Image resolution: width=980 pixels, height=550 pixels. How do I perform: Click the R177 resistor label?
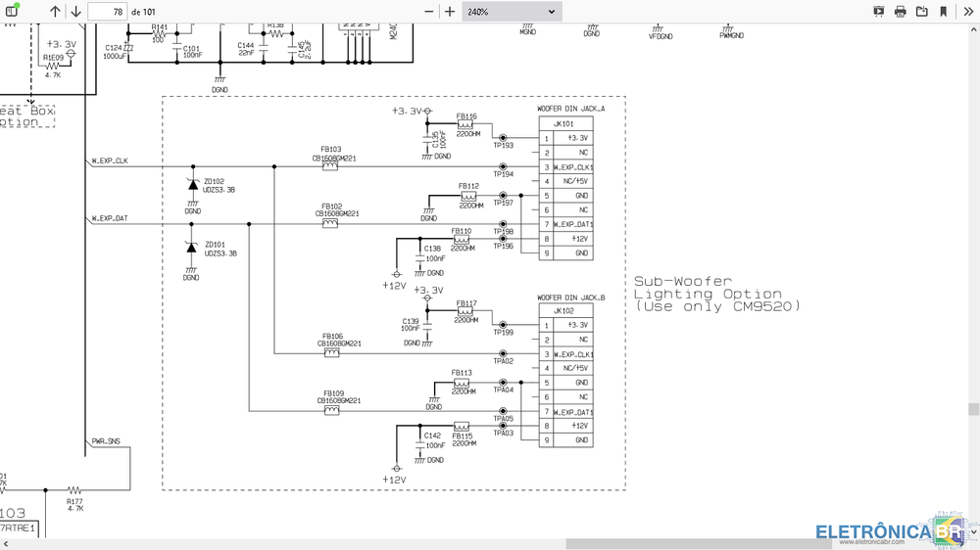point(74,501)
